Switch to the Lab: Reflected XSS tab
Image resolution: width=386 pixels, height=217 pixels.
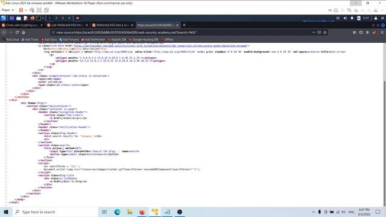[x=67, y=25]
